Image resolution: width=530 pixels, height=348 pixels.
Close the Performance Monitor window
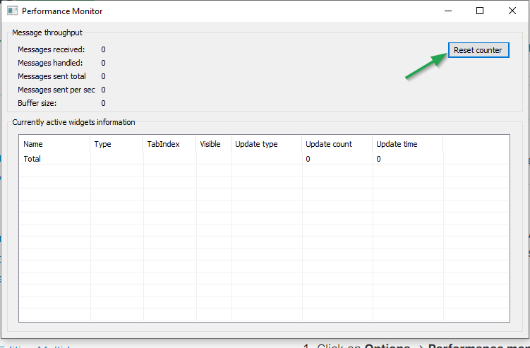coord(512,11)
